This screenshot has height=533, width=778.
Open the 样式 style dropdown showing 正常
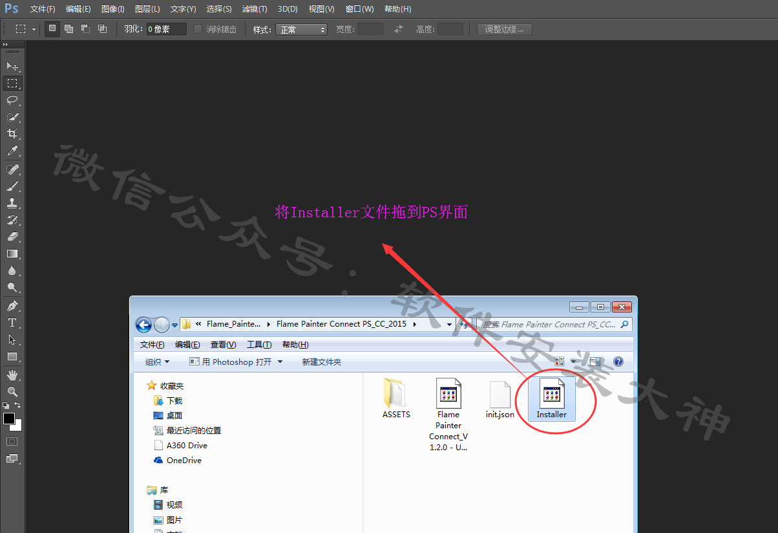pos(302,30)
